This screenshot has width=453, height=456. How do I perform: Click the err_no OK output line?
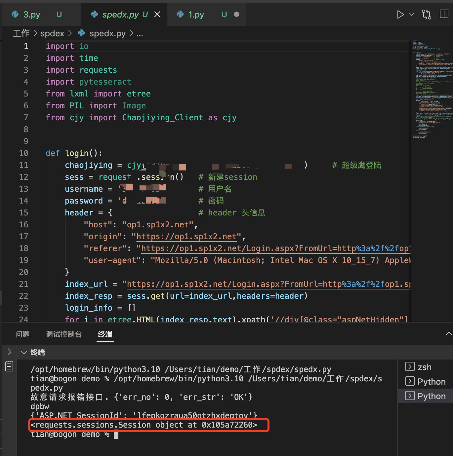coord(142,397)
